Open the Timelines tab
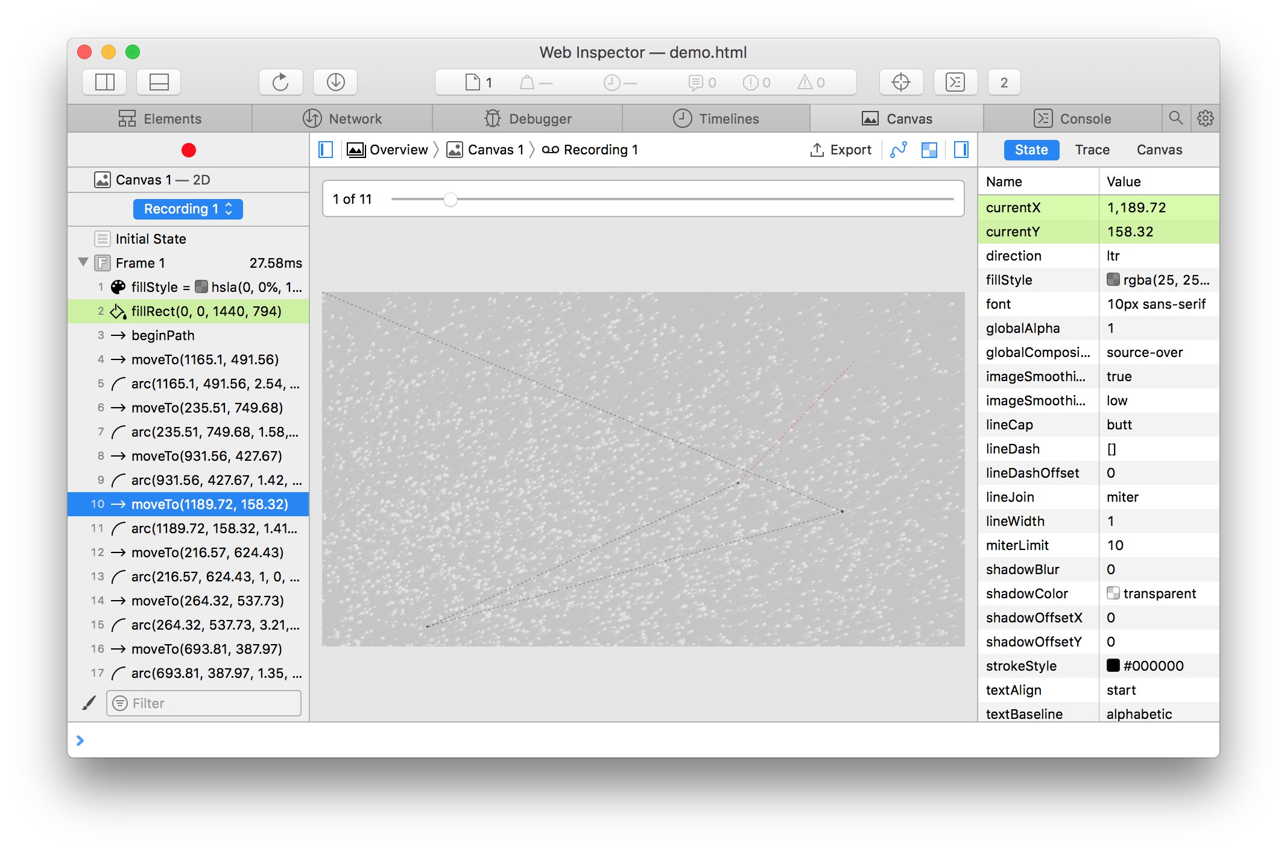This screenshot has height=854, width=1287. [x=716, y=119]
